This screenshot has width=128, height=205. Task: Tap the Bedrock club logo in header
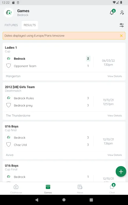coord(9,13)
